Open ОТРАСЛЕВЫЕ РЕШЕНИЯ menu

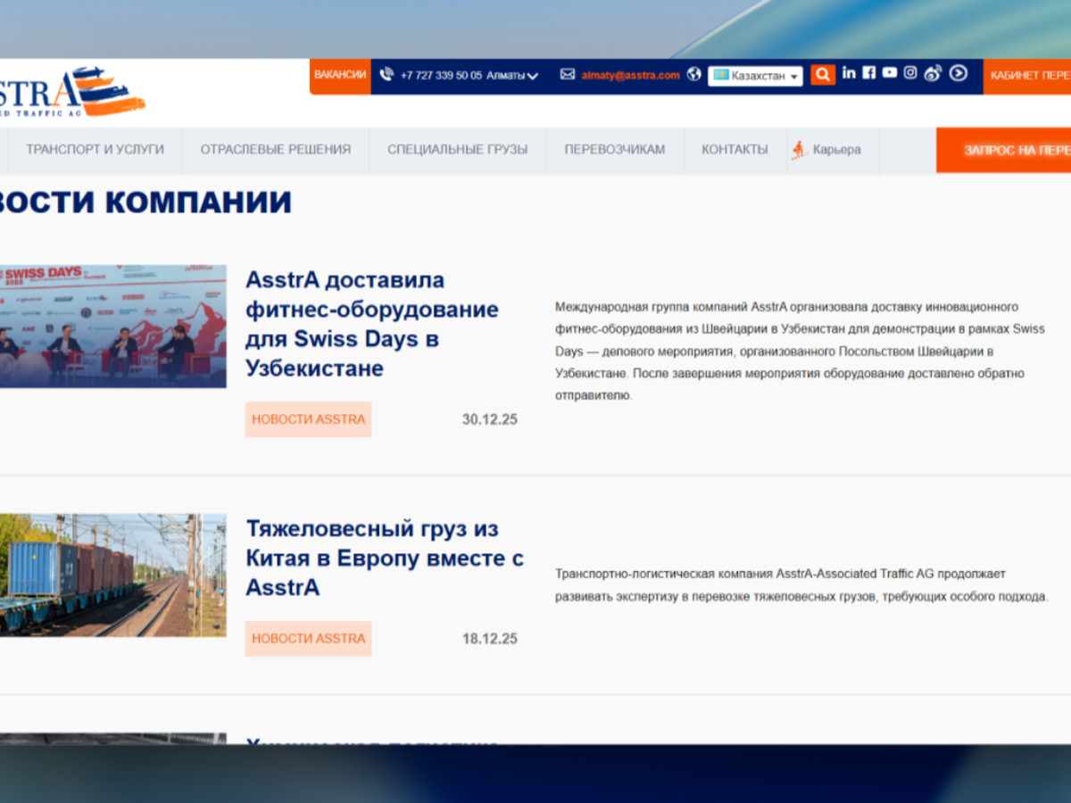[x=276, y=150]
